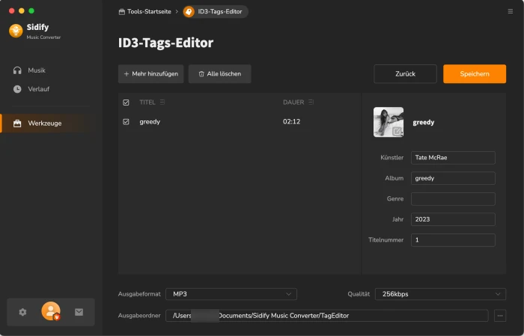Click the greedy song title beside cover
Screen dimensions: 524x336
point(424,122)
